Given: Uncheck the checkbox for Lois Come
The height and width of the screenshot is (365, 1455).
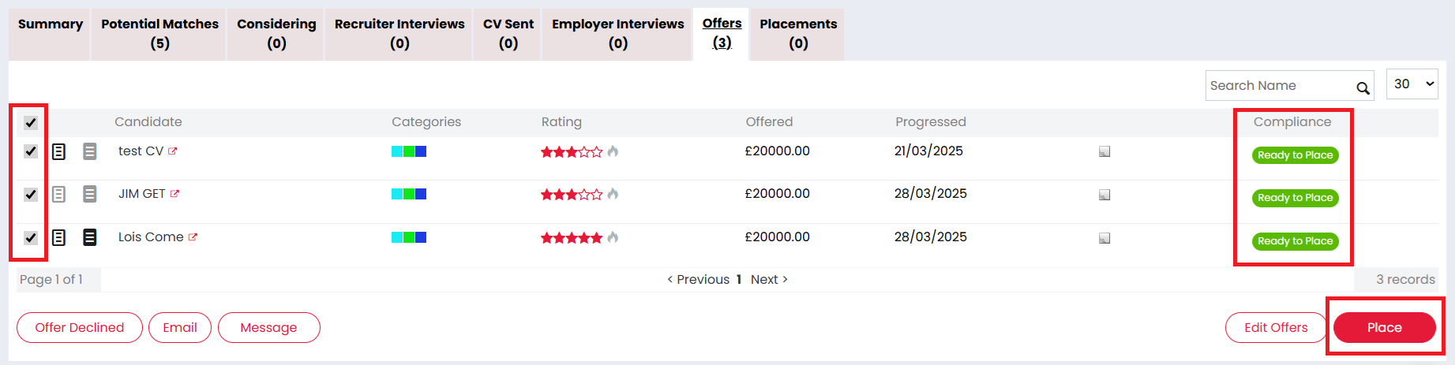Looking at the screenshot, I should (x=31, y=237).
